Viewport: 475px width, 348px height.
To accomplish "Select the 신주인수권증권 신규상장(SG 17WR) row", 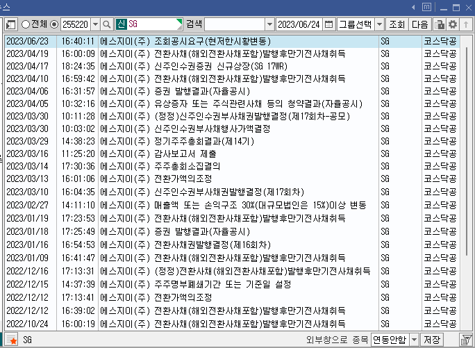I will point(232,66).
